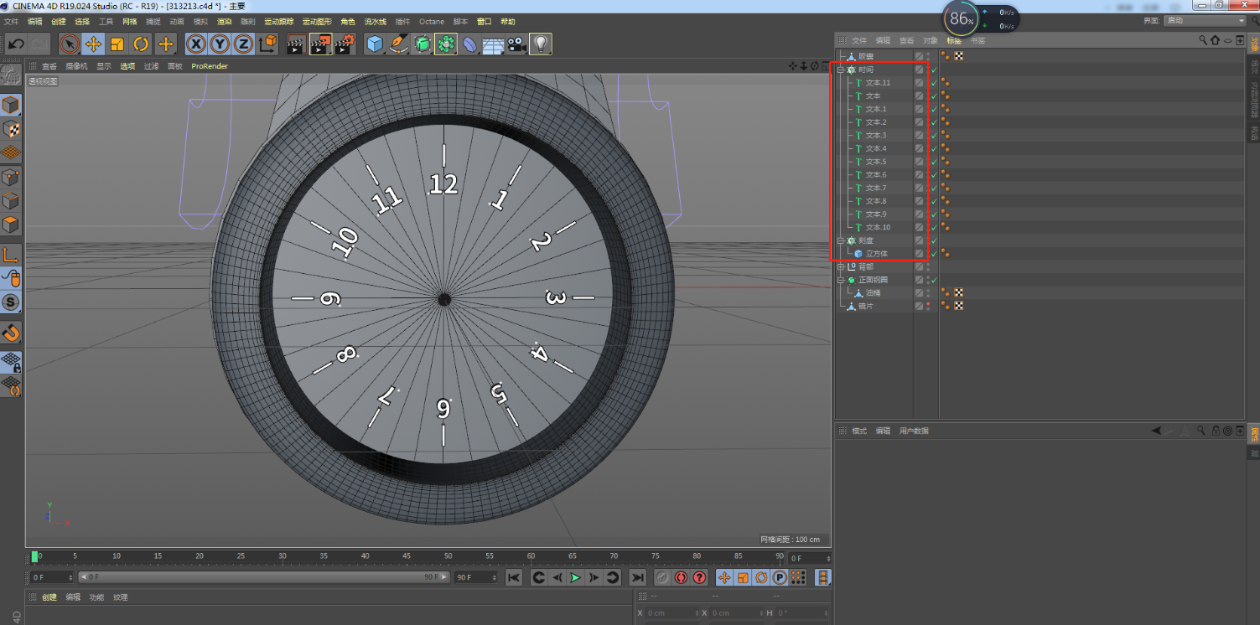Click the red Record Active Objects button
The image size is (1260, 625).
(x=662, y=577)
